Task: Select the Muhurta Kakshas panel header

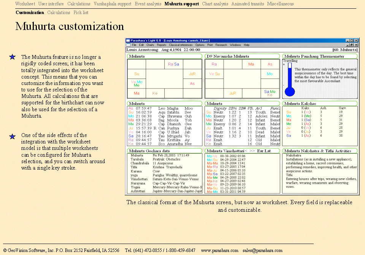Action: 320,104
